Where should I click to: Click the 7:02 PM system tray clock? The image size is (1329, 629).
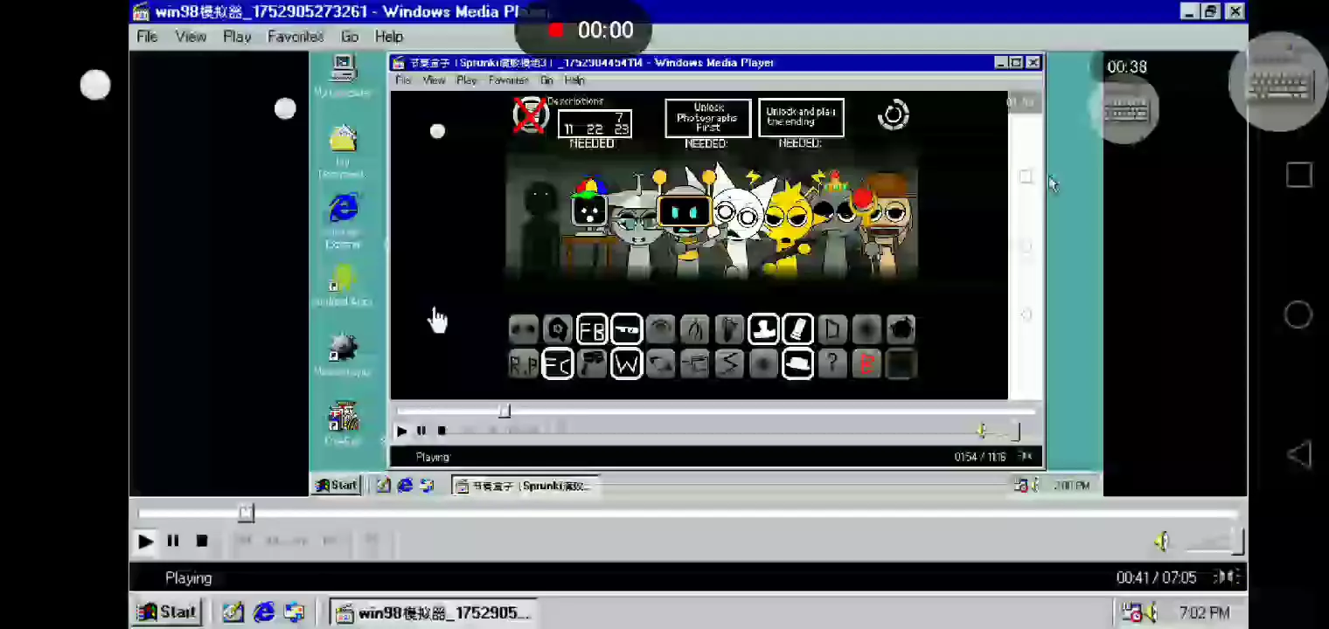point(1204,613)
